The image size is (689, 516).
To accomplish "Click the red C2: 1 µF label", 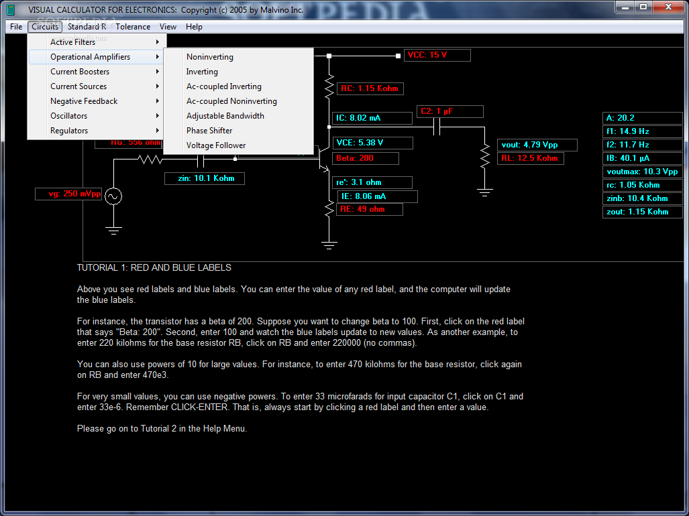I will point(450,111).
